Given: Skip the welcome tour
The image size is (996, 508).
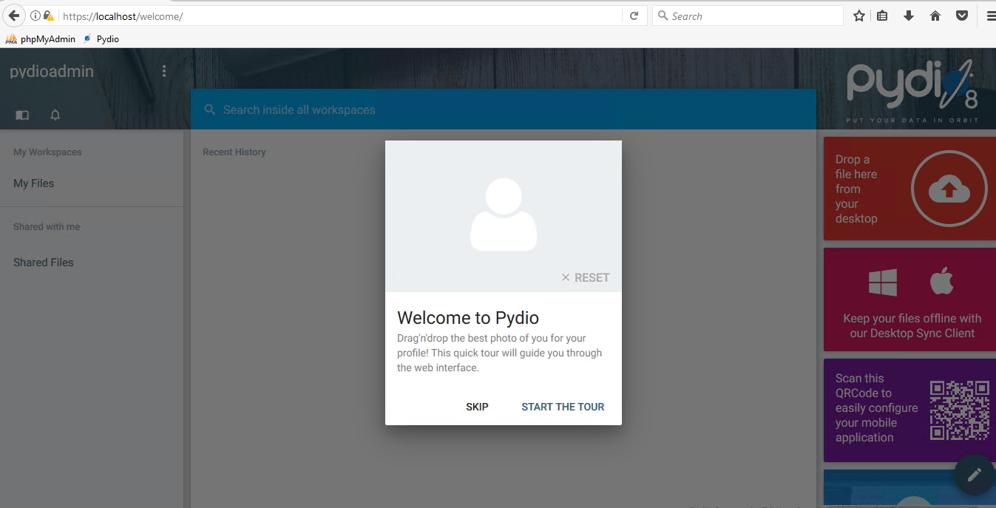Looking at the screenshot, I should (x=477, y=407).
